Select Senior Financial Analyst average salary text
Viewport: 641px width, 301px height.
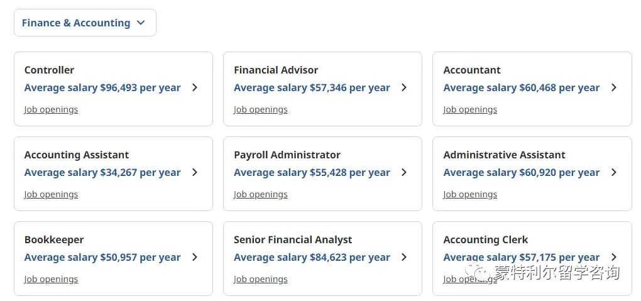[312, 257]
